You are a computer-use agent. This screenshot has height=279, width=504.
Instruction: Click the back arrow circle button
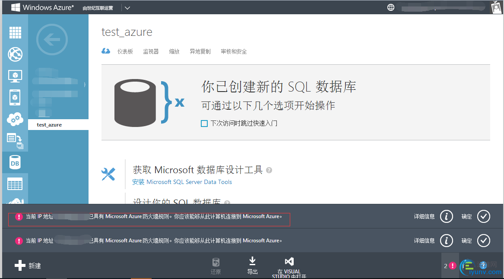(x=52, y=40)
